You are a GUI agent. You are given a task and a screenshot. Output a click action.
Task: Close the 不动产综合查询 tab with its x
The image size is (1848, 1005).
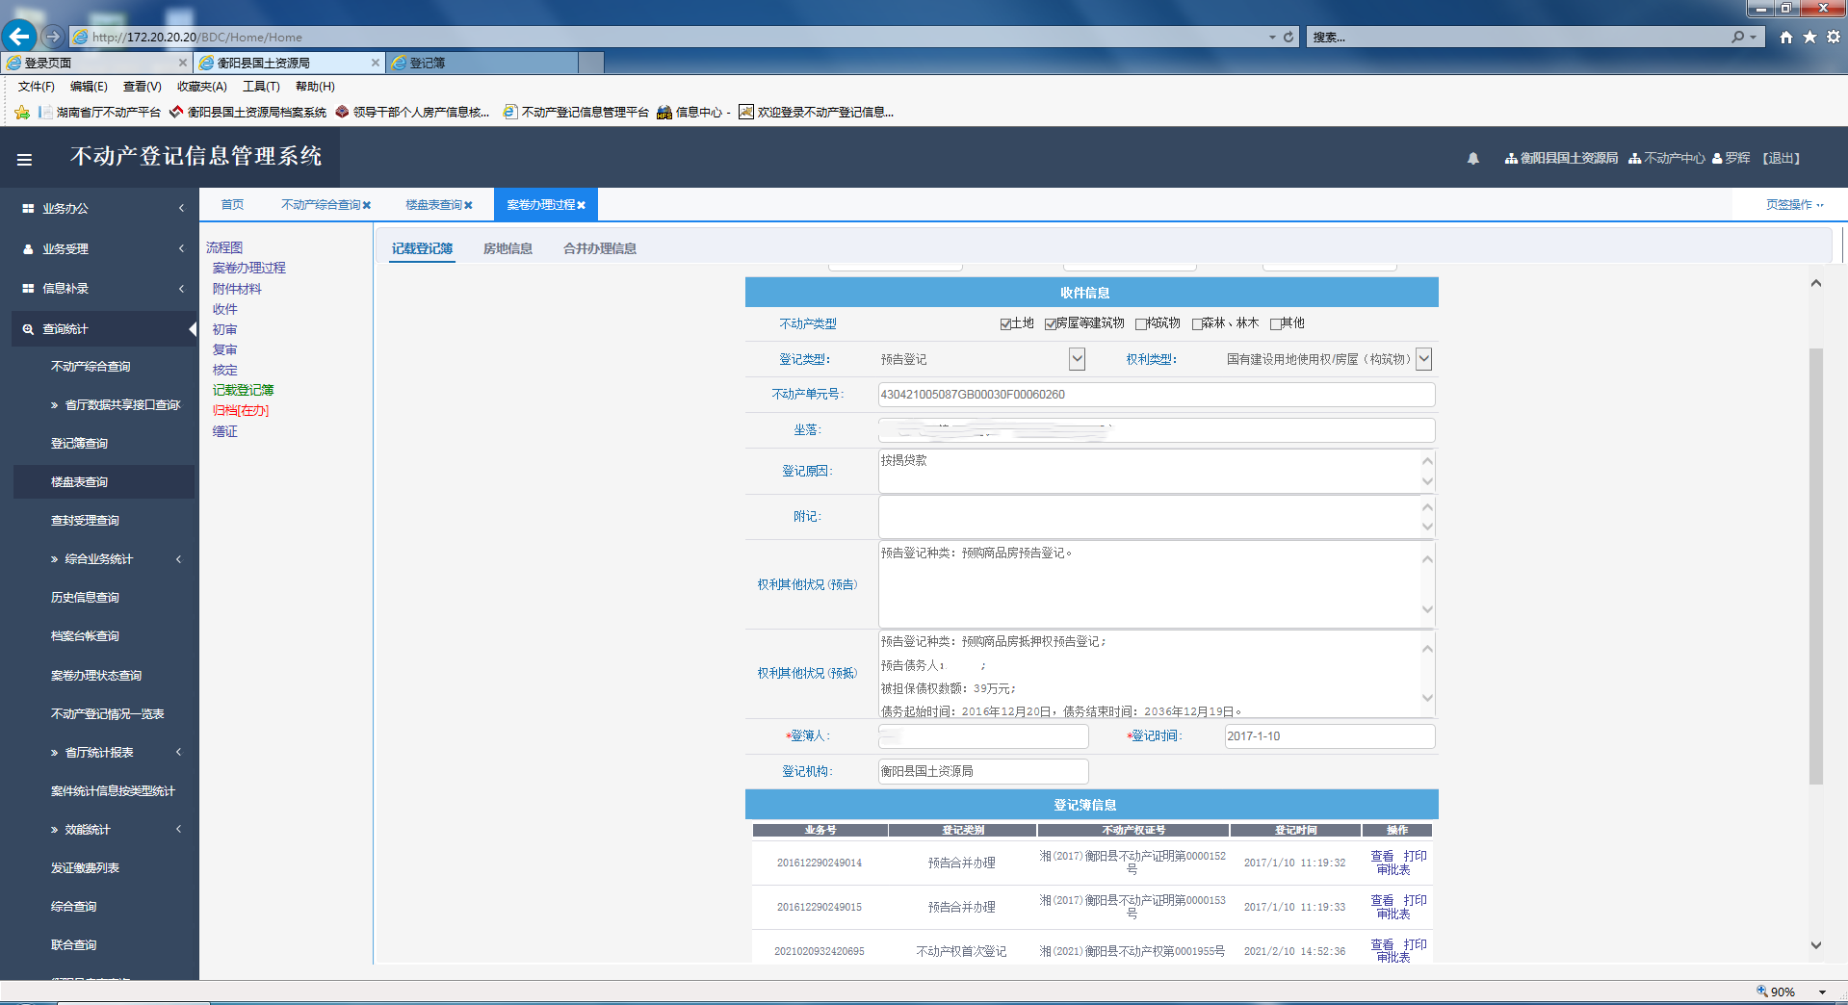pos(367,205)
